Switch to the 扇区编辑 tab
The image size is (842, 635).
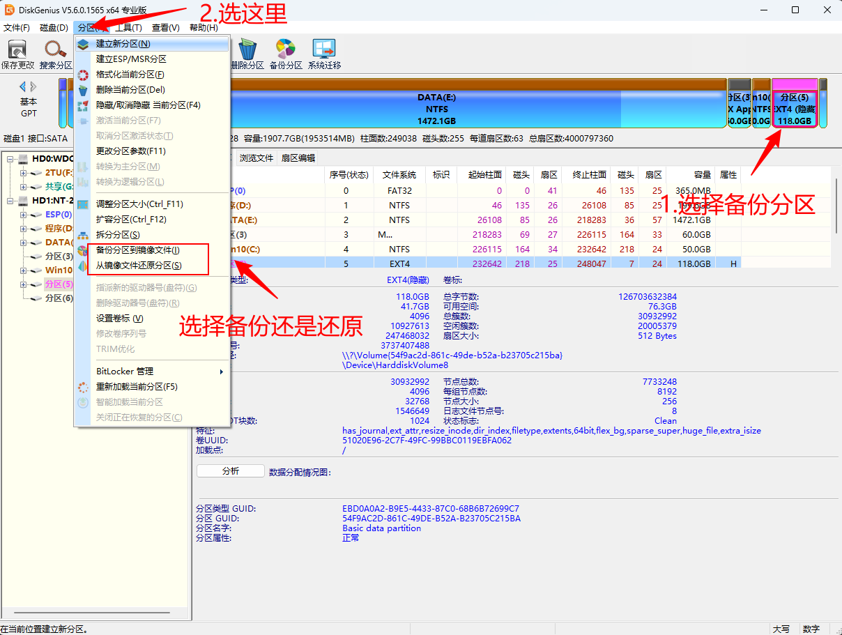click(298, 158)
